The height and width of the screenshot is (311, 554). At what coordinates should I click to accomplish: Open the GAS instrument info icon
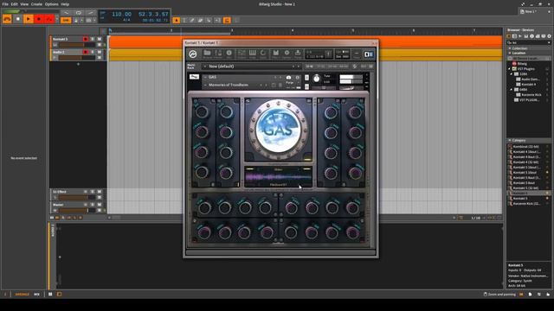(x=298, y=77)
